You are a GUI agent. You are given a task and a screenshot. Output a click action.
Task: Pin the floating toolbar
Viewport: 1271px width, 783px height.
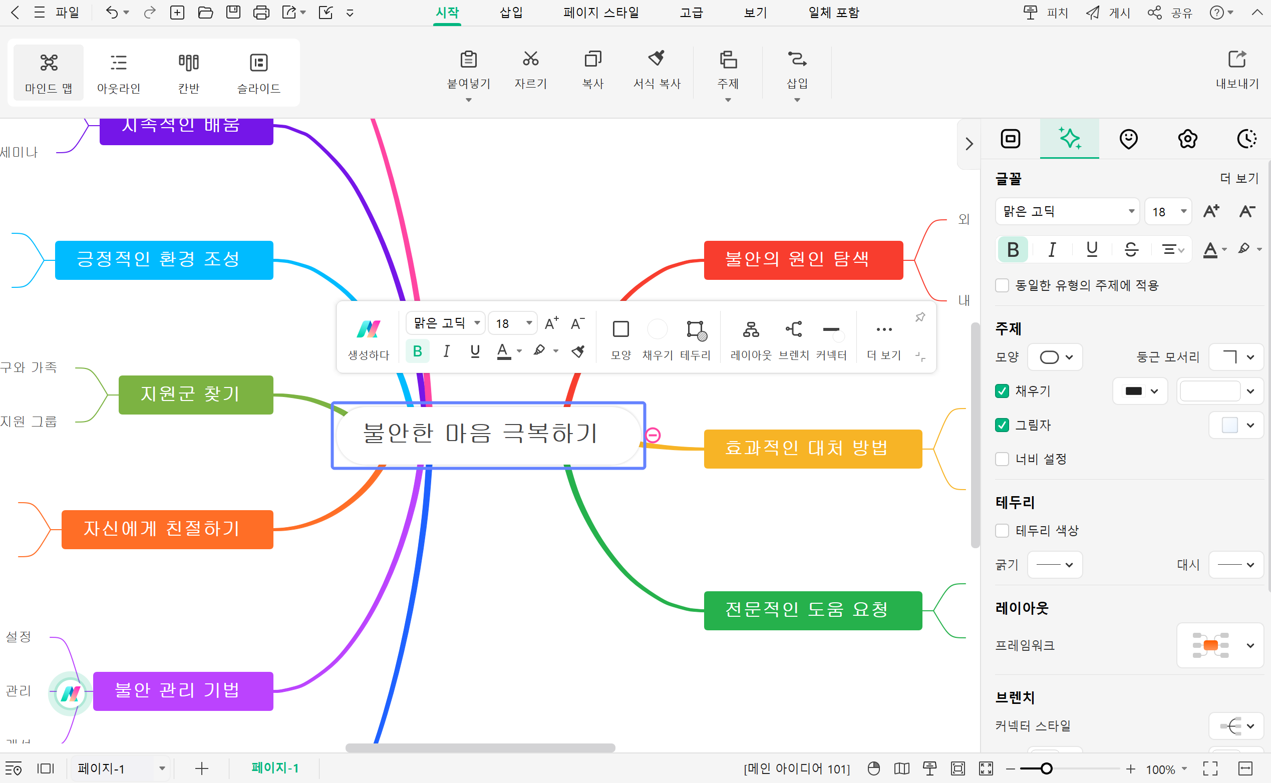(x=920, y=317)
